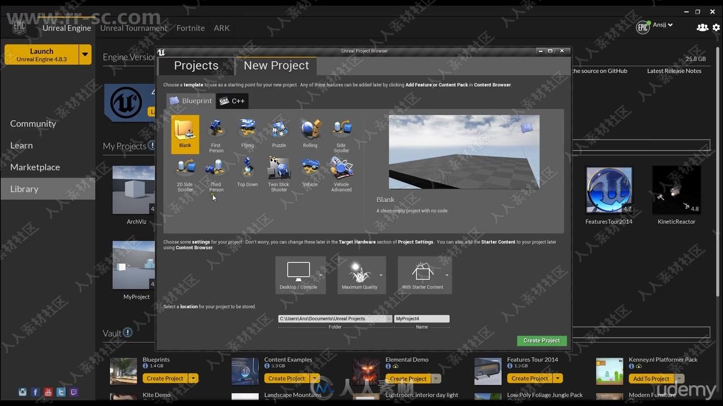This screenshot has width=723, height=406.
Task: Select the C++ template tab
Action: pos(232,101)
